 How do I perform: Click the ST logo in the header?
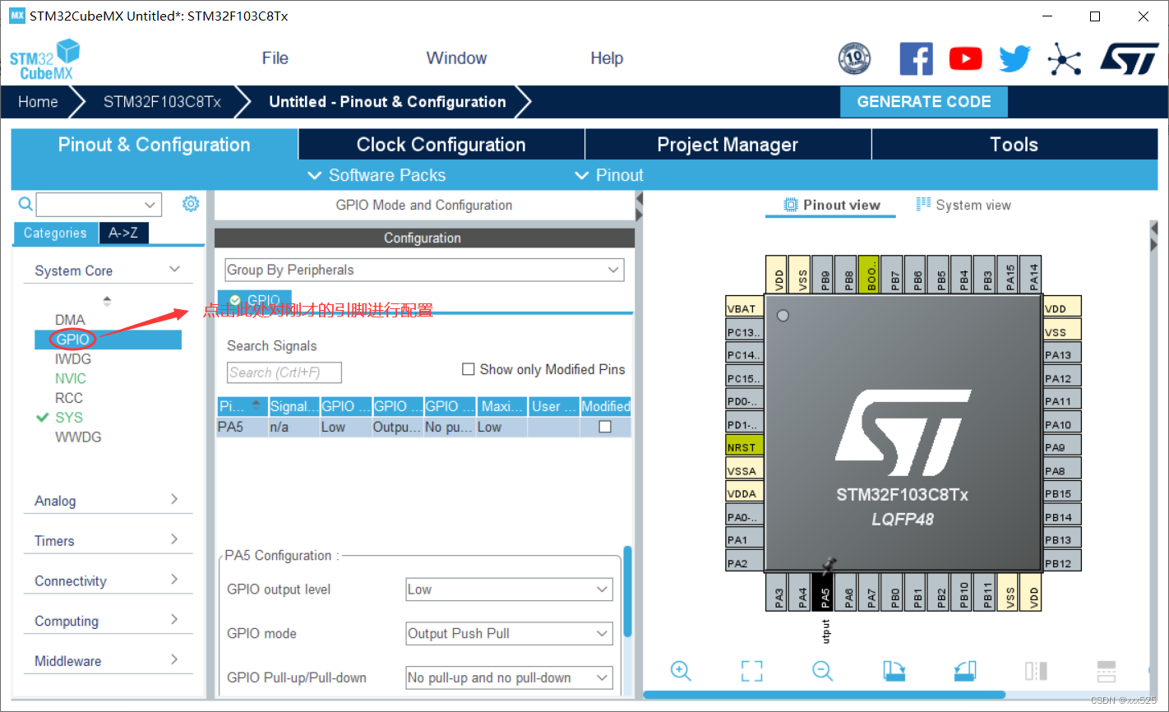pos(1130,59)
